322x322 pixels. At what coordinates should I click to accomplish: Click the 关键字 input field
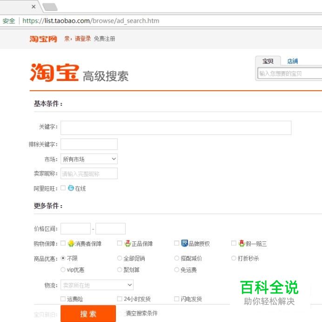pyautogui.click(x=176, y=128)
